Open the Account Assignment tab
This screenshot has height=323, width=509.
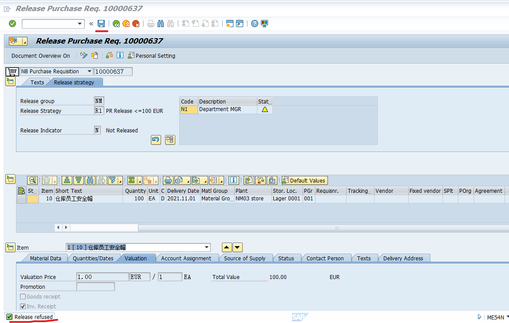(186, 258)
